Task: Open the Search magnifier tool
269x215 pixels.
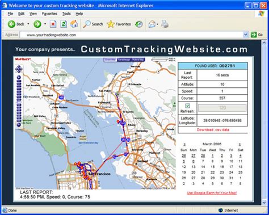Action: coord(87,24)
